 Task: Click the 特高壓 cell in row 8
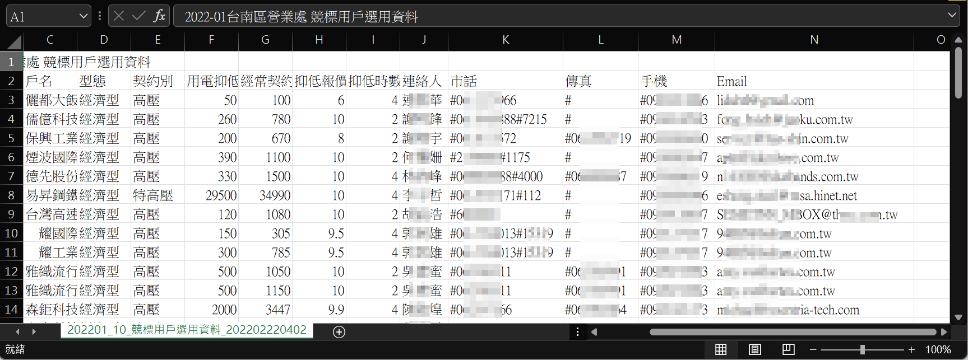(x=158, y=195)
